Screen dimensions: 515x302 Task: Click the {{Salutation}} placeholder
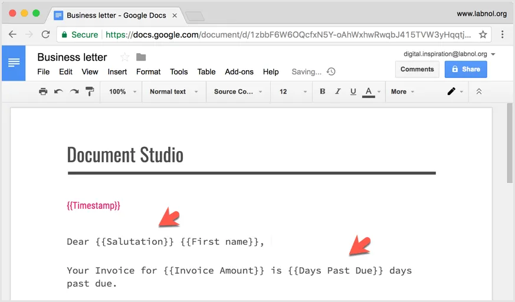point(135,242)
